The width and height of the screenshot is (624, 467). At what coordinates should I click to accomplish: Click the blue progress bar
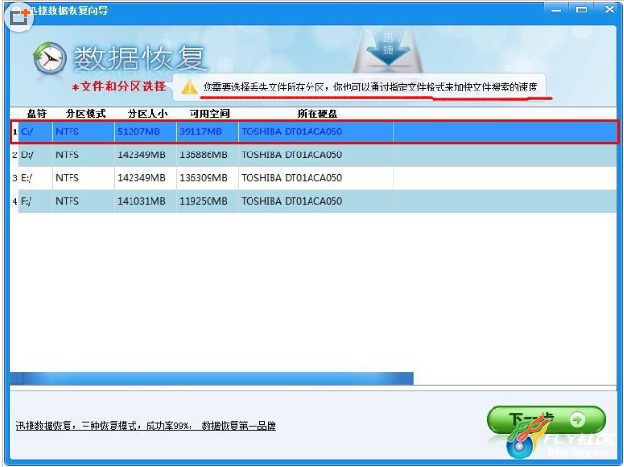(x=212, y=378)
